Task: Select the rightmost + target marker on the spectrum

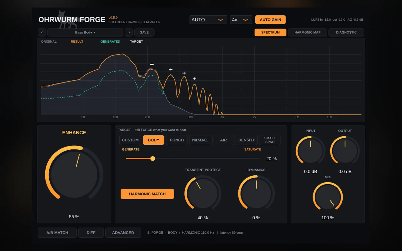Action: click(x=194, y=79)
